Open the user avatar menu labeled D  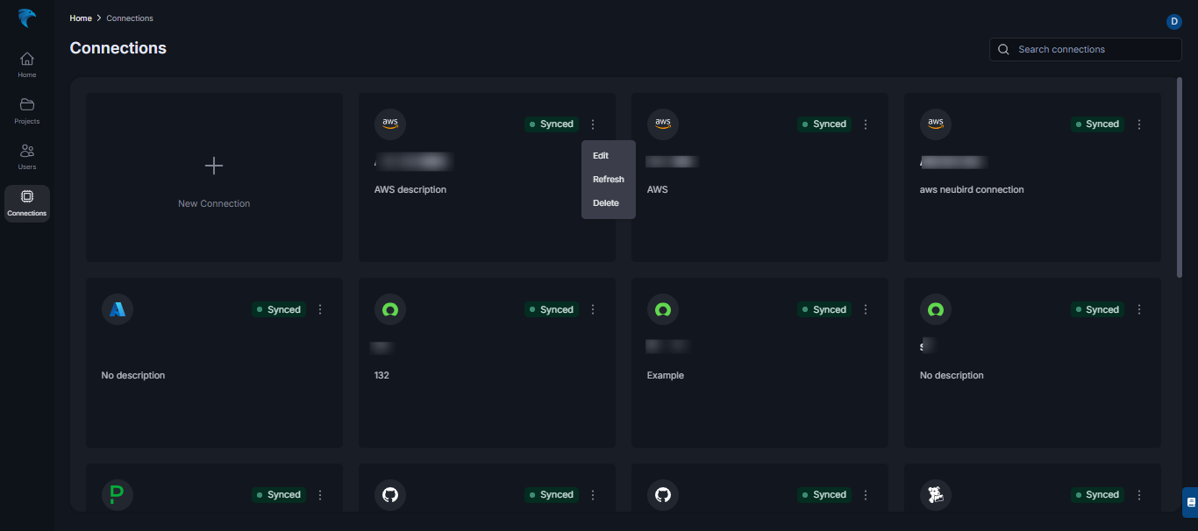(x=1173, y=21)
